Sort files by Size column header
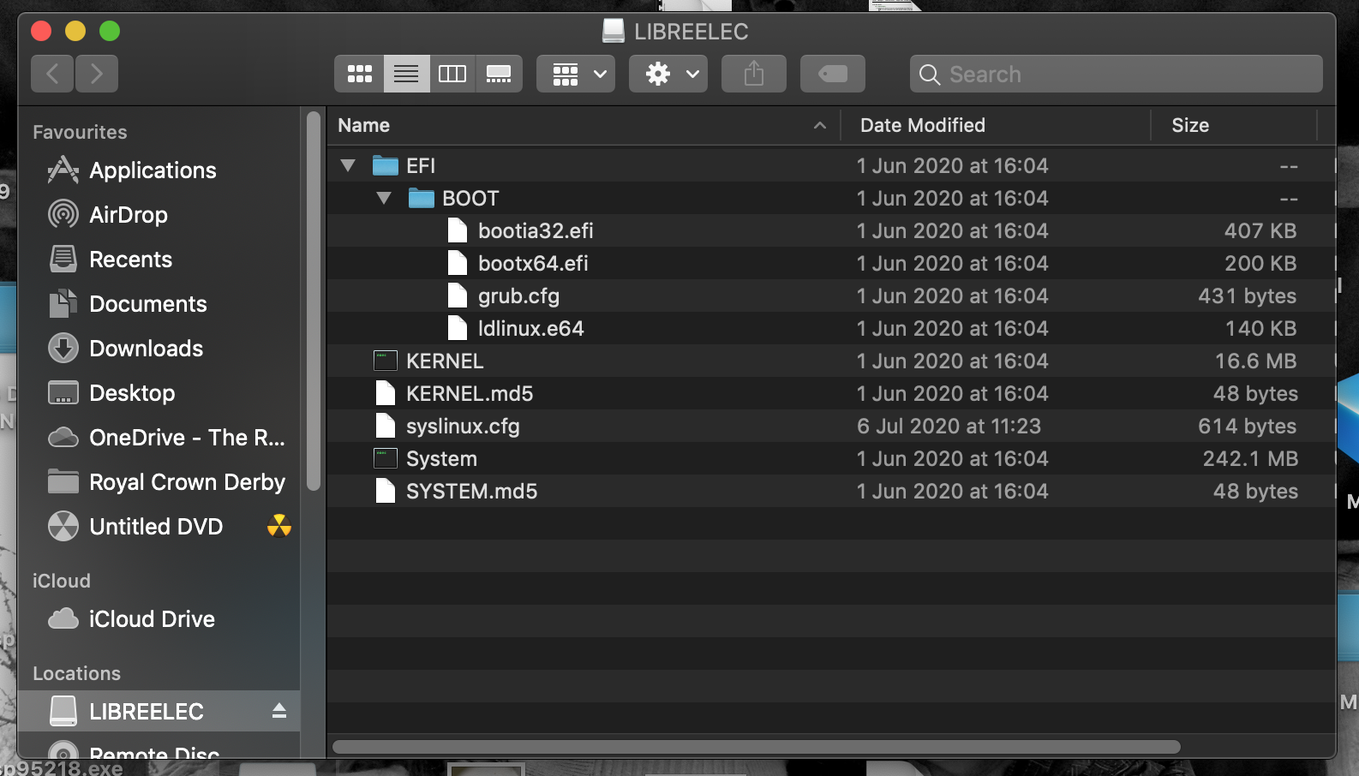 [x=1189, y=125]
